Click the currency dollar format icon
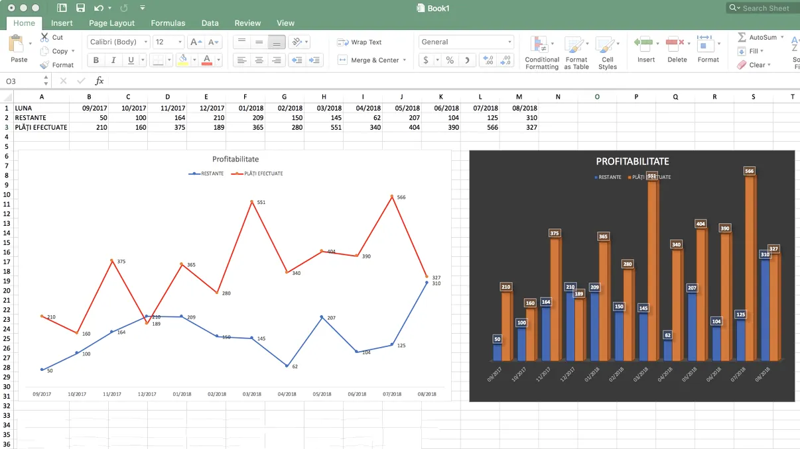 425,60
